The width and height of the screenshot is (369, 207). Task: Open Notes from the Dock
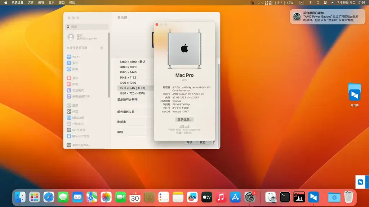(178, 197)
